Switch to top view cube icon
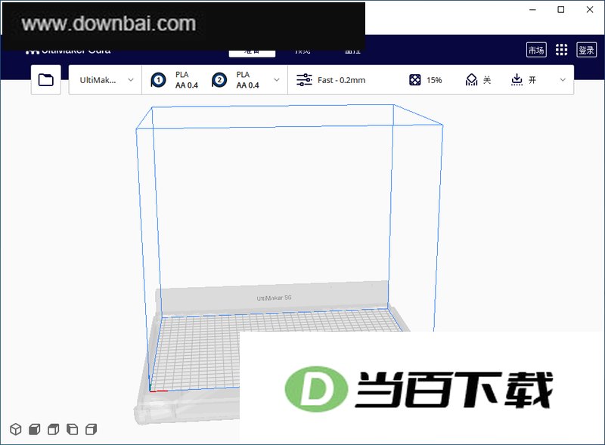The image size is (605, 445). [54, 429]
